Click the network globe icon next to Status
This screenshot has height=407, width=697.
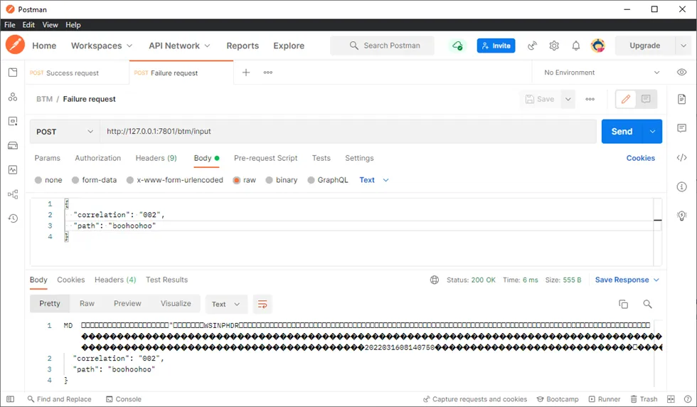pos(435,280)
